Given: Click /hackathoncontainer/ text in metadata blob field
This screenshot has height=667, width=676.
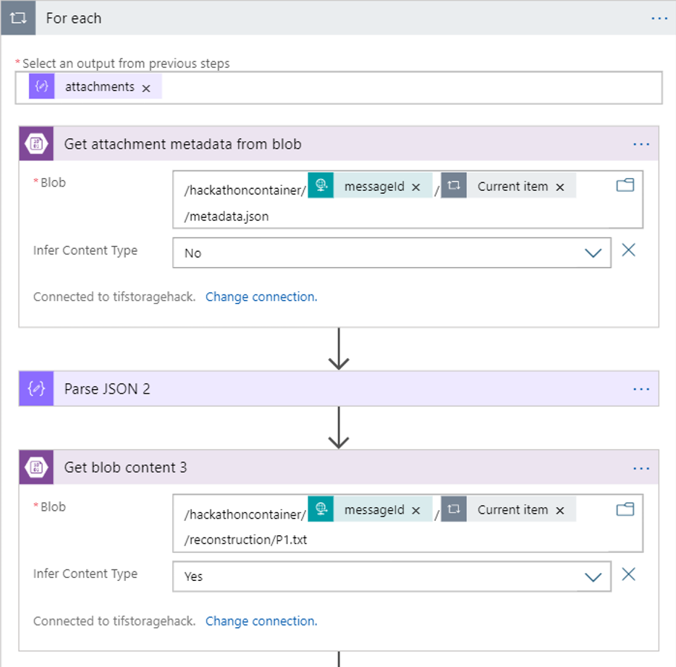Looking at the screenshot, I should pos(245,190).
